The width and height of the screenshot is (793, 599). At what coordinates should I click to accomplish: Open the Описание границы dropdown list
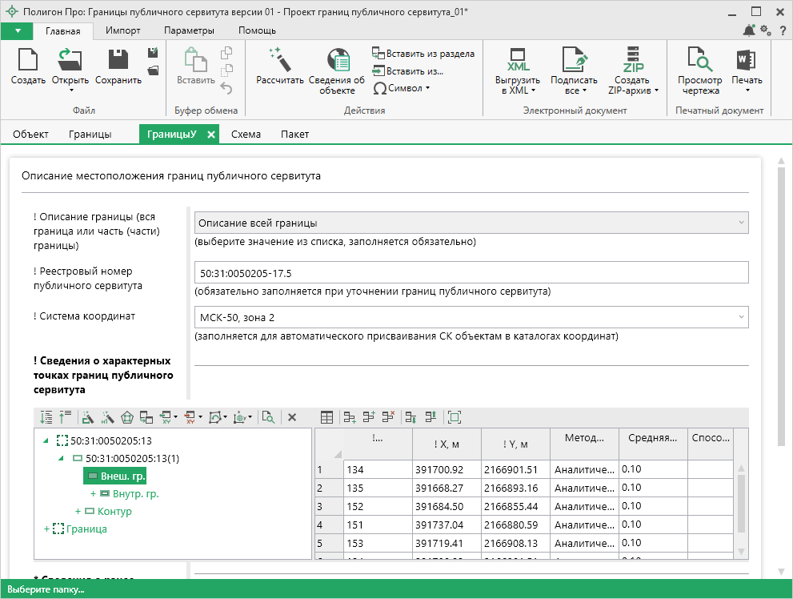coord(471,223)
